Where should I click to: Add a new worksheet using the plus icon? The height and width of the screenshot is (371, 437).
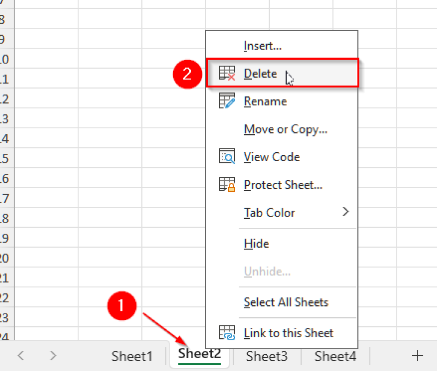click(x=417, y=356)
